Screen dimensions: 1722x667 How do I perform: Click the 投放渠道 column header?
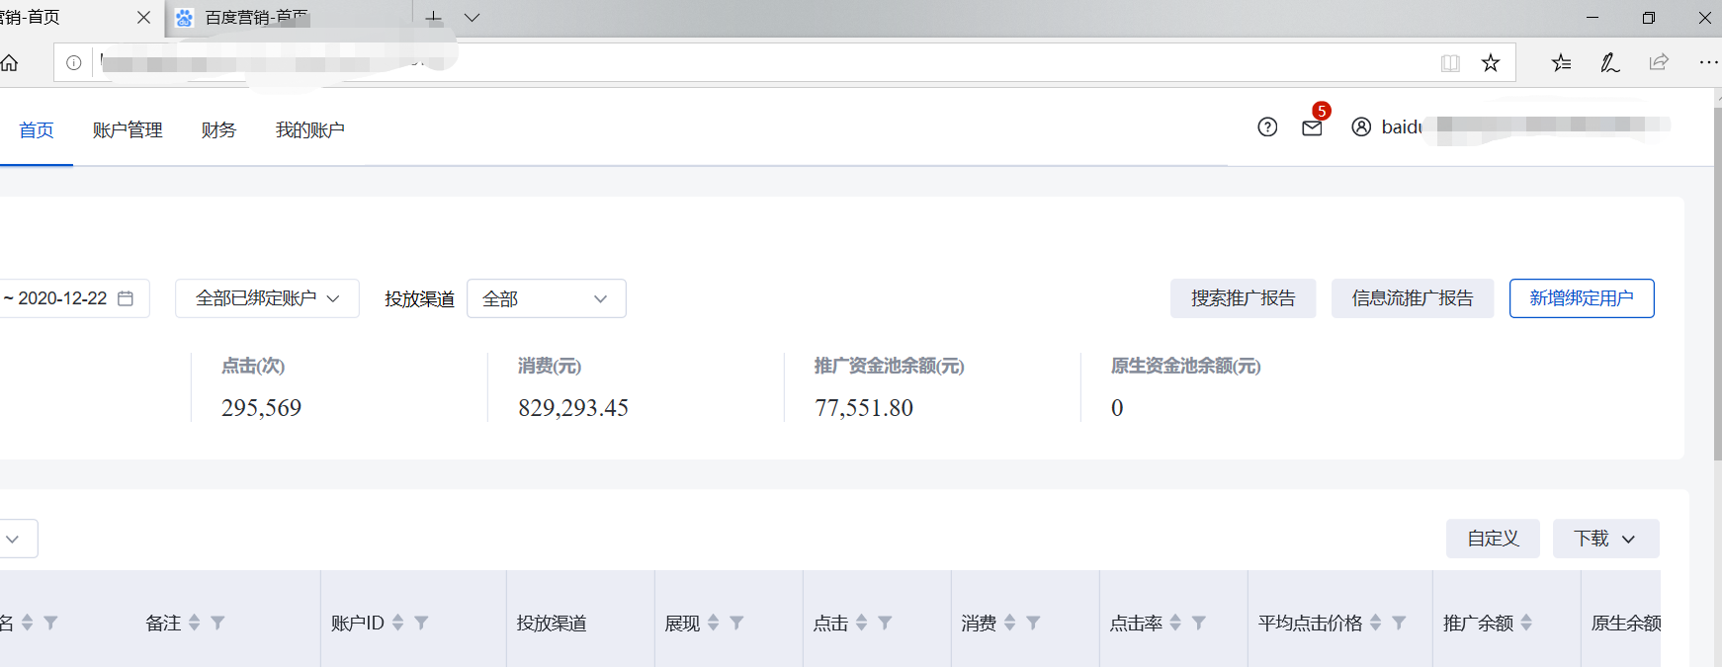pos(552,624)
